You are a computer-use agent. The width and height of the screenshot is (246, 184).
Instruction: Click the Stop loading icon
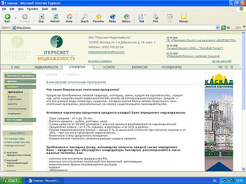41,18
